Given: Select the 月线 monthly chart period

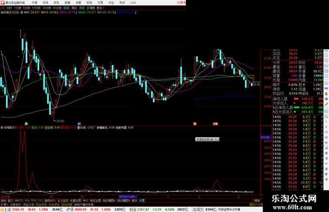Looking at the screenshot, I should pyautogui.click(x=81, y=8).
